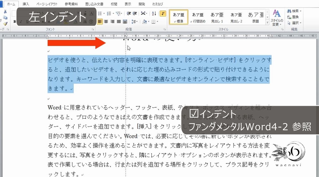Open the borders dropdown arrow
The width and height of the screenshot is (319, 177).
[157, 22]
